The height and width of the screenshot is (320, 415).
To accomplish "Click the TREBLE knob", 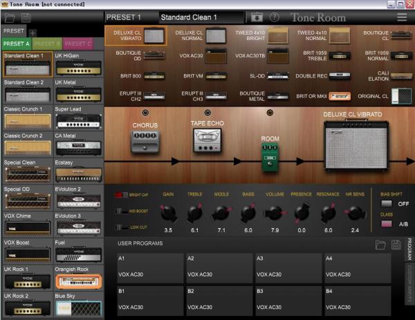I will pos(195,213).
